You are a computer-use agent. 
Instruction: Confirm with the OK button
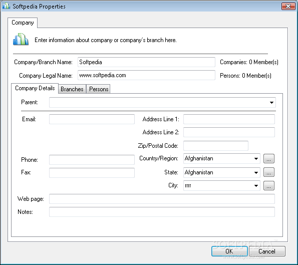point(229,251)
